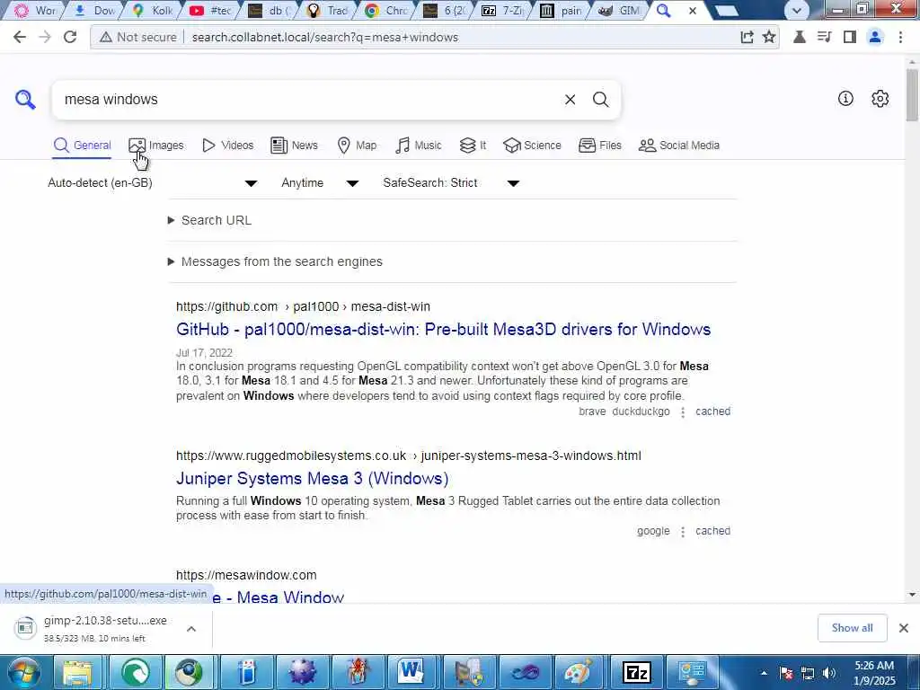Select the Map search category
This screenshot has height=690, width=920.
tap(357, 145)
